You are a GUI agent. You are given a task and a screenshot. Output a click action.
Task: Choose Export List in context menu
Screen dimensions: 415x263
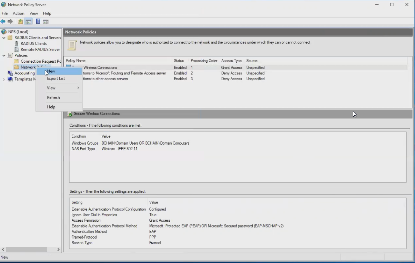click(56, 78)
